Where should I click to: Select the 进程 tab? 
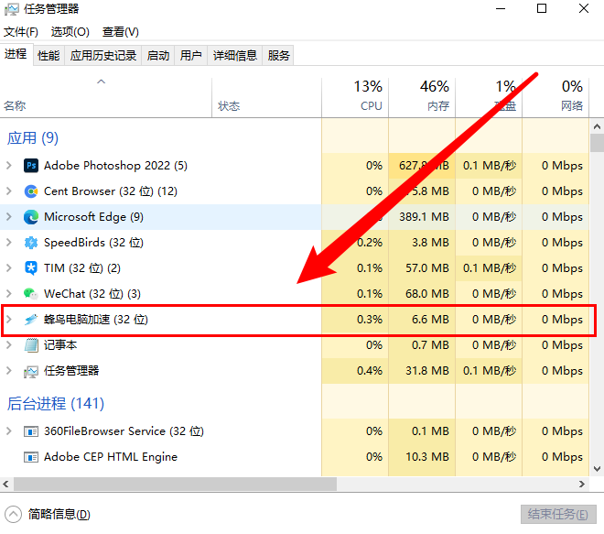tap(16, 54)
